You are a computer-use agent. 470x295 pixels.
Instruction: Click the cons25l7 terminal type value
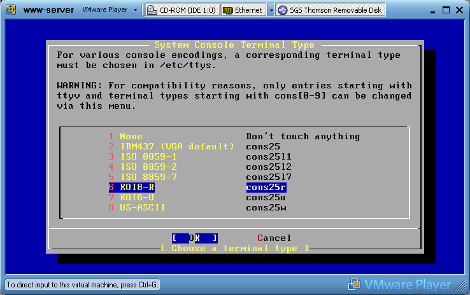269,177
